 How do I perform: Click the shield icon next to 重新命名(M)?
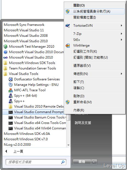point(68,102)
